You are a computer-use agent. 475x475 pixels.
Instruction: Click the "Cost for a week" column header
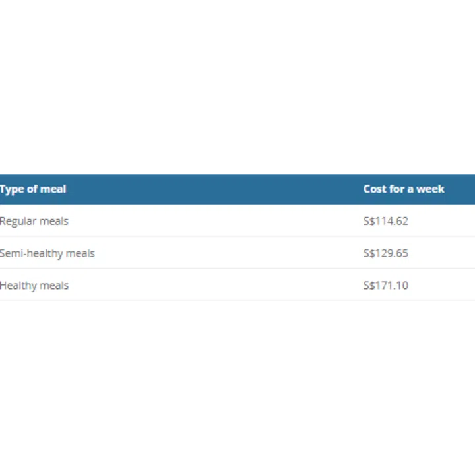pyautogui.click(x=404, y=189)
